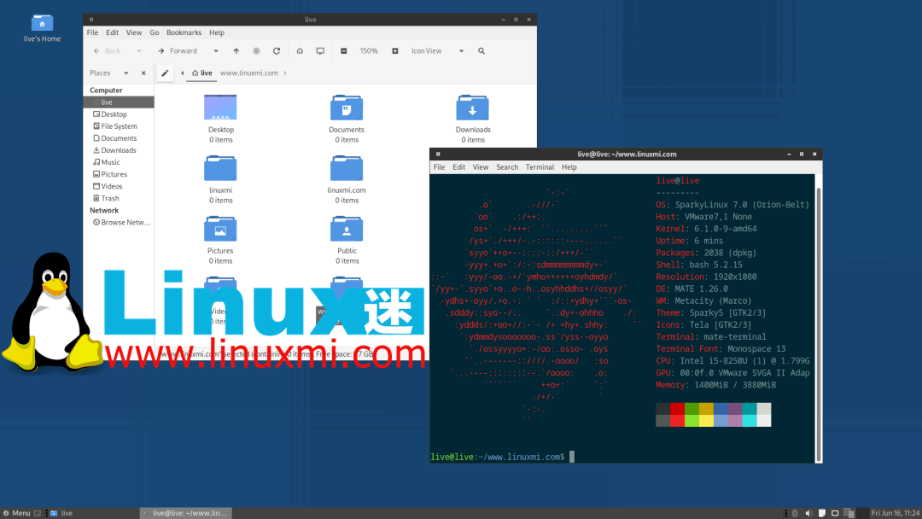Select the linuxmi folder icon
922x519 pixels.
pos(220,169)
